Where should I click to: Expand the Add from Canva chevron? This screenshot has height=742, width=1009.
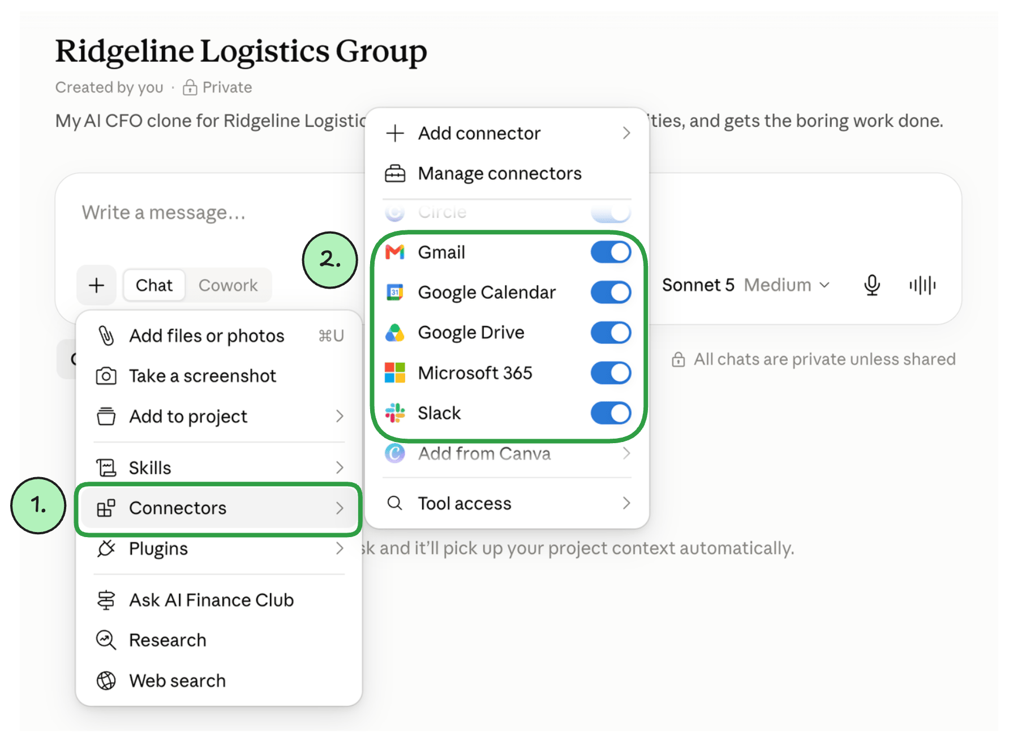click(626, 453)
